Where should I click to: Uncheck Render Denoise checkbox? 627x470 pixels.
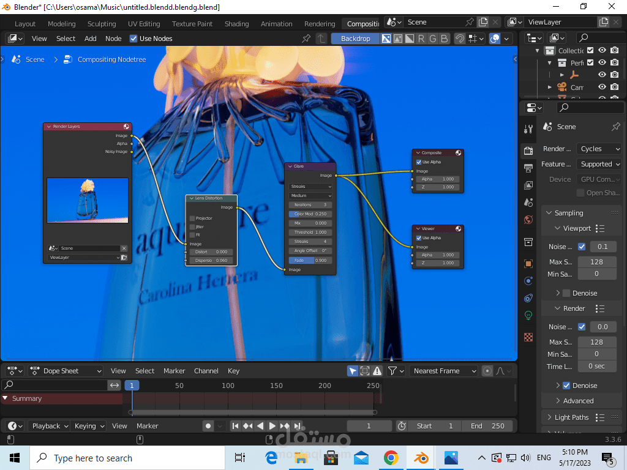pyautogui.click(x=566, y=386)
